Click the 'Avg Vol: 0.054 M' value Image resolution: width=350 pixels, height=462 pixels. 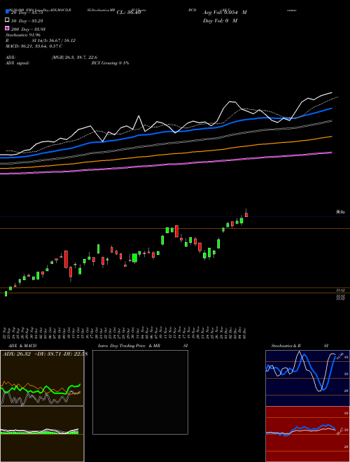(225, 13)
